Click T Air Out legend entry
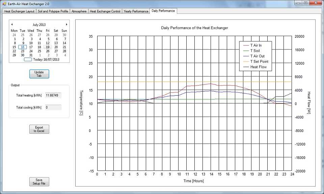The height and width of the screenshot is (194, 324). 254,56
